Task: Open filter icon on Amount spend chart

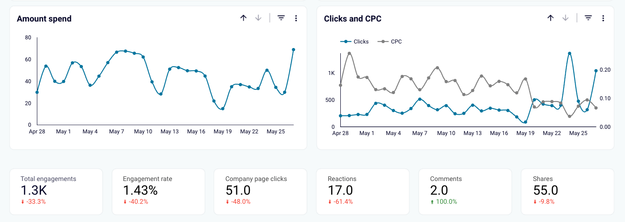Action: click(281, 18)
